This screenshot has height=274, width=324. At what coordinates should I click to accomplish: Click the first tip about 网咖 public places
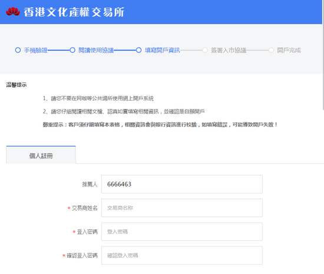pyautogui.click(x=98, y=98)
